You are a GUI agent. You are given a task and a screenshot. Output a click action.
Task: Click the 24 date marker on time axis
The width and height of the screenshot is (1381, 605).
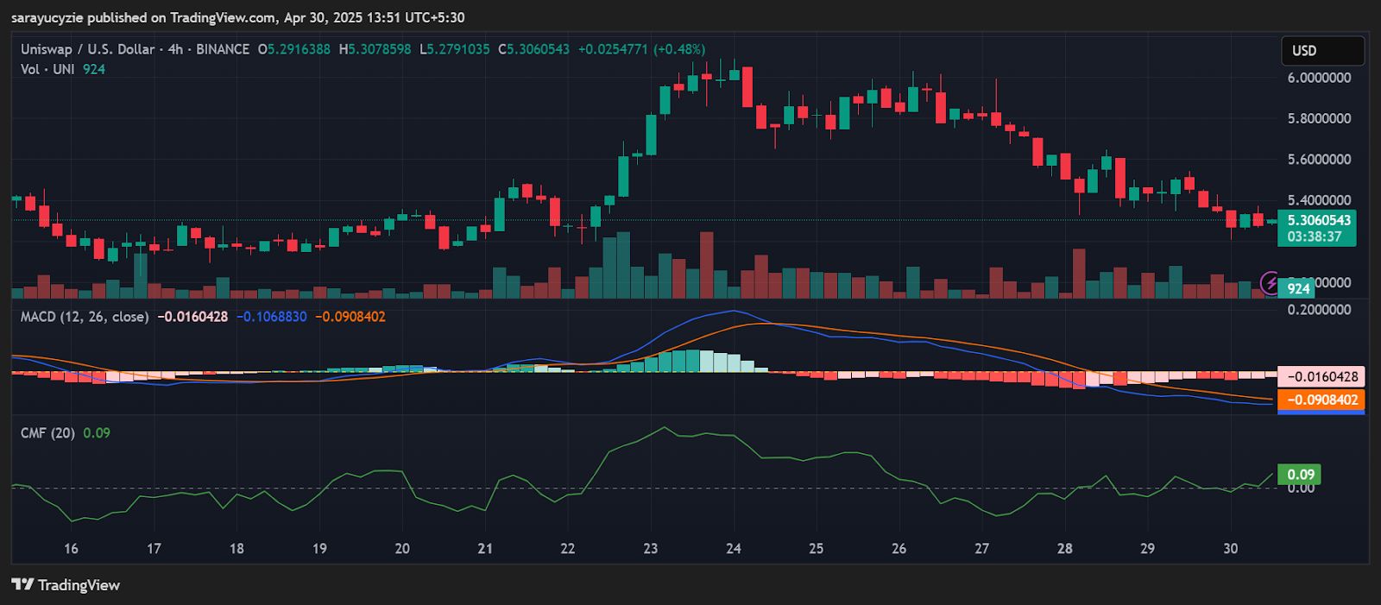tap(734, 548)
